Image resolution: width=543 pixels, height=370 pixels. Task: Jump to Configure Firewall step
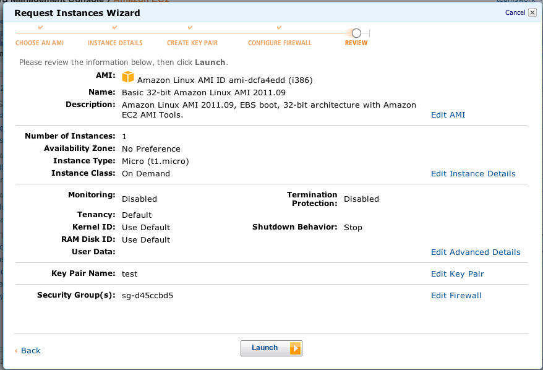280,43
